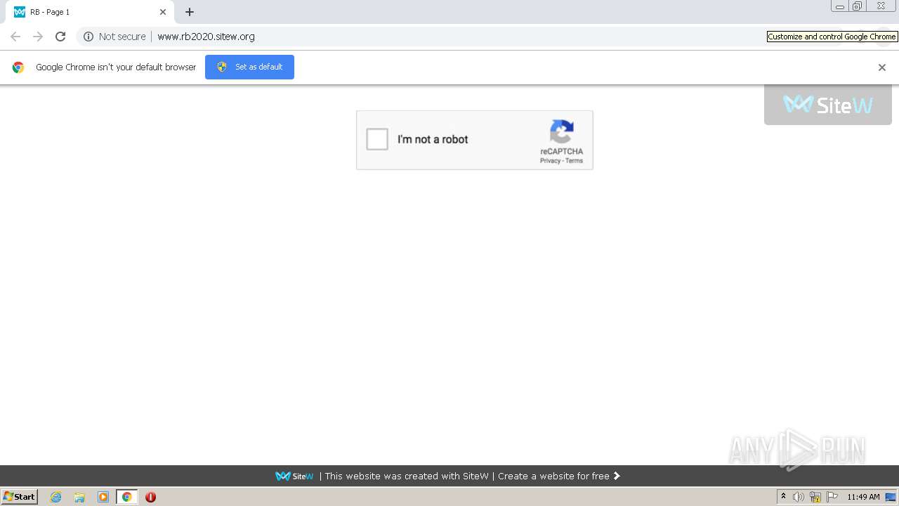Image resolution: width=899 pixels, height=506 pixels.
Task: Show the desktop via the tray button
Action: click(891, 497)
